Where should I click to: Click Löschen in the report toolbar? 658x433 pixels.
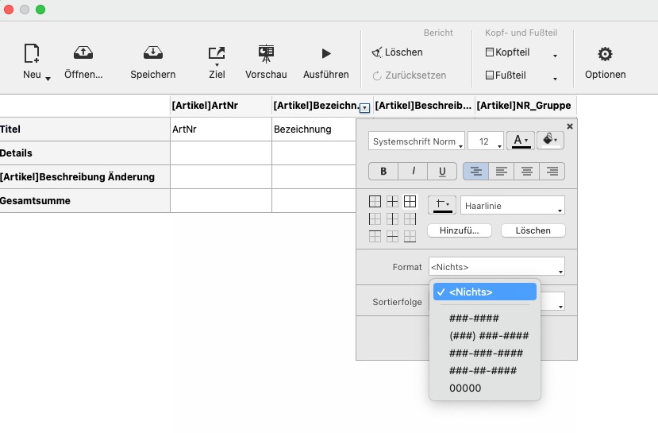[x=398, y=52]
